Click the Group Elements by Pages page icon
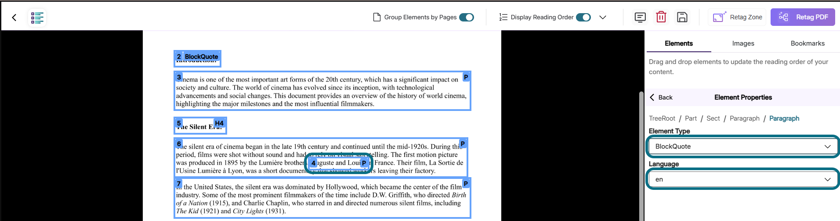This screenshot has width=840, height=221. pyautogui.click(x=377, y=17)
